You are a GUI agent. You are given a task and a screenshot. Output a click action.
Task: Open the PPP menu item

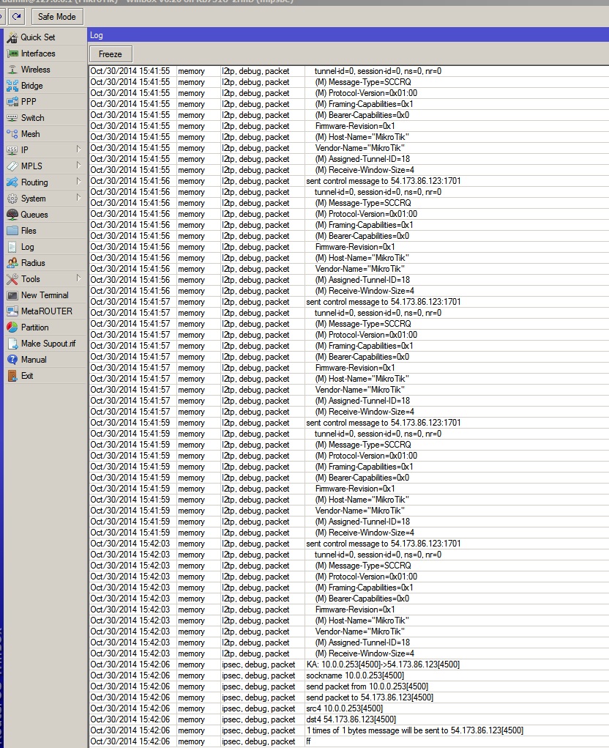(x=45, y=102)
